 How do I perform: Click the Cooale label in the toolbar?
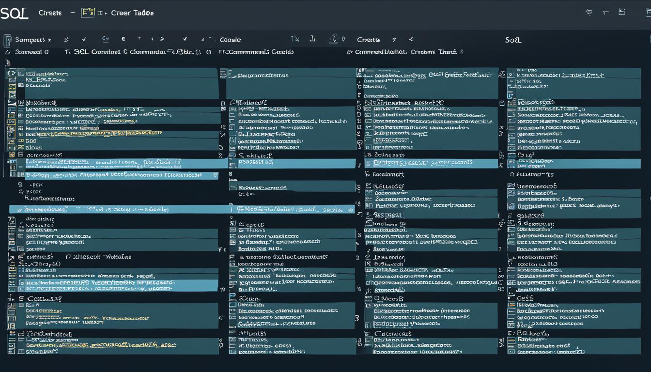click(230, 40)
